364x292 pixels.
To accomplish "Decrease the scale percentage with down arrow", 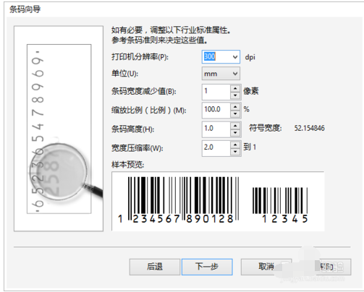I will click(235, 113).
